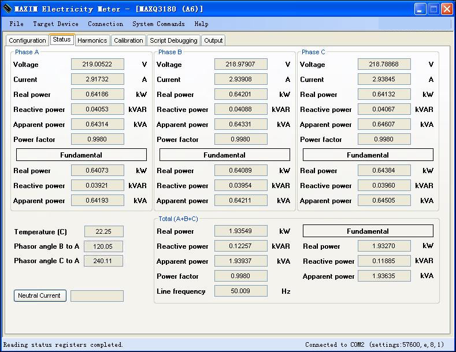Click the Phase C Real power field
This screenshot has width=456, height=352.
[x=384, y=95]
